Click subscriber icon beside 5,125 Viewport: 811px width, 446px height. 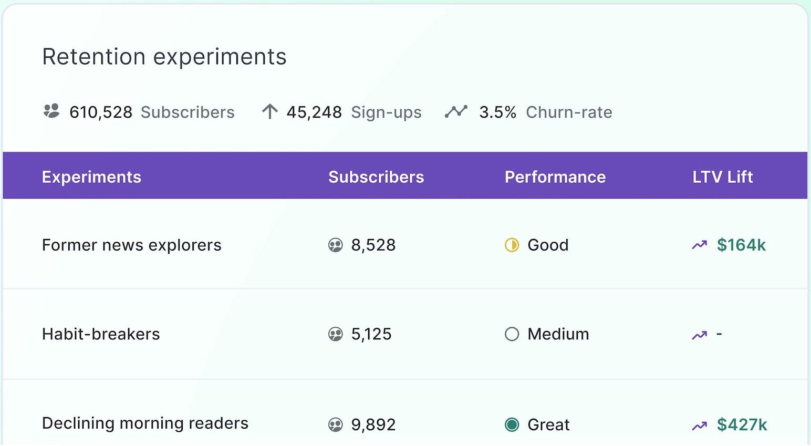click(x=335, y=334)
